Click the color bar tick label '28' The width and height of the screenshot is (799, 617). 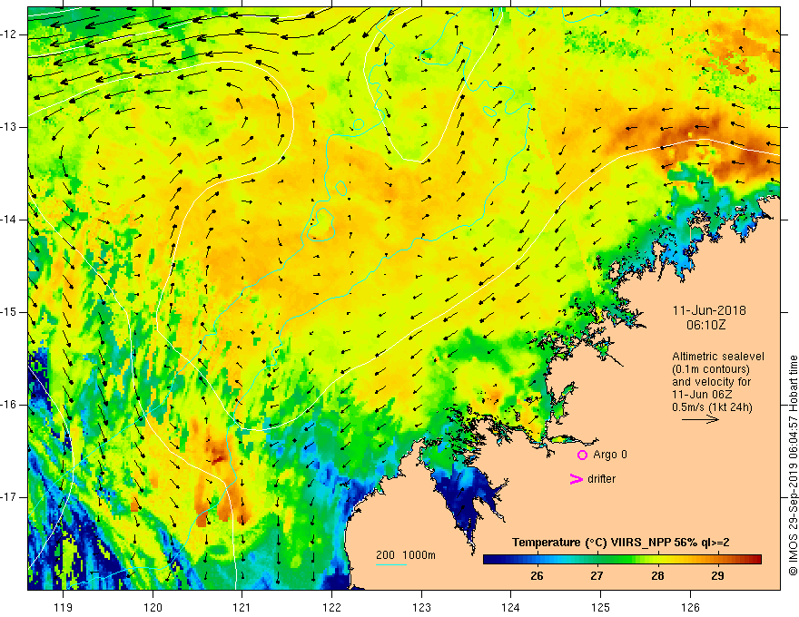point(657,576)
